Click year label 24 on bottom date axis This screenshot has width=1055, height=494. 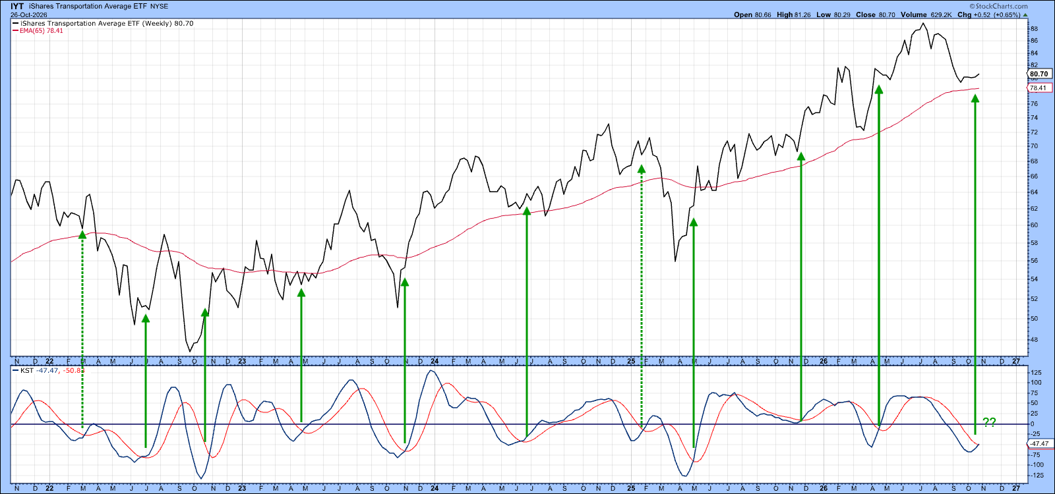pos(435,489)
